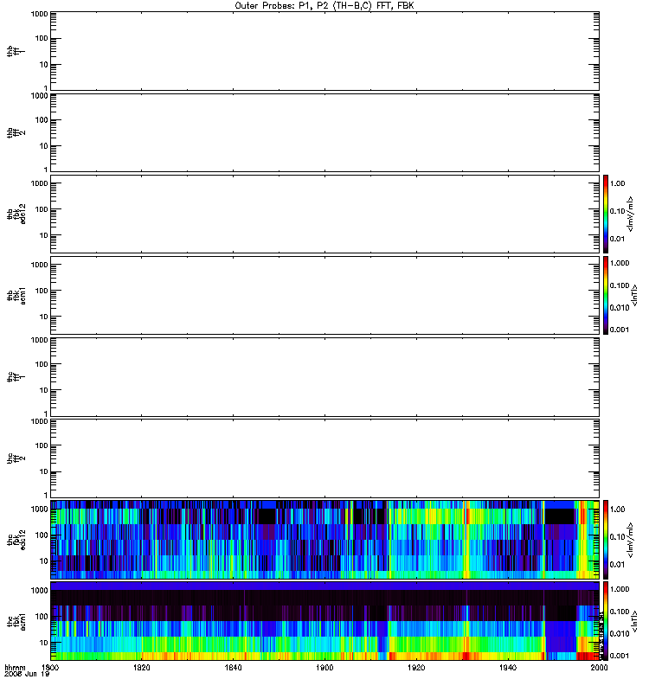Click the 10 tick label on thc fbk scm1 panel
This screenshot has height=692, width=649.
point(44,643)
